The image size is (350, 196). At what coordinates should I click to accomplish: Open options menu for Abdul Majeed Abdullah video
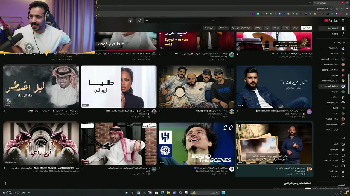tap(4, 168)
